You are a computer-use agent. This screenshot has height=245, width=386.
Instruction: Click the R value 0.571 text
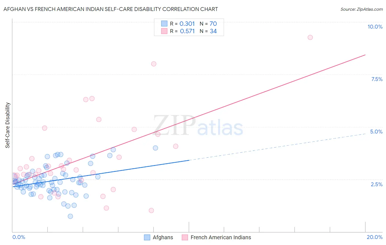click(x=187, y=31)
